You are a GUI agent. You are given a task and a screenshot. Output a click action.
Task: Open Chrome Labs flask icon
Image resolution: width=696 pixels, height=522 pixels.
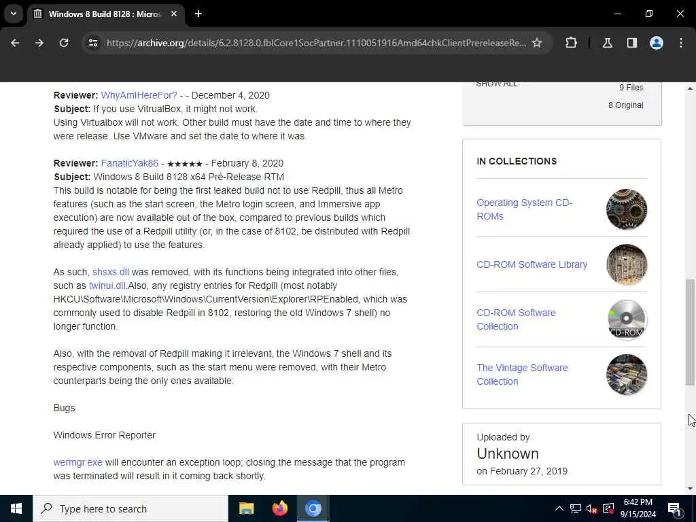coord(608,43)
